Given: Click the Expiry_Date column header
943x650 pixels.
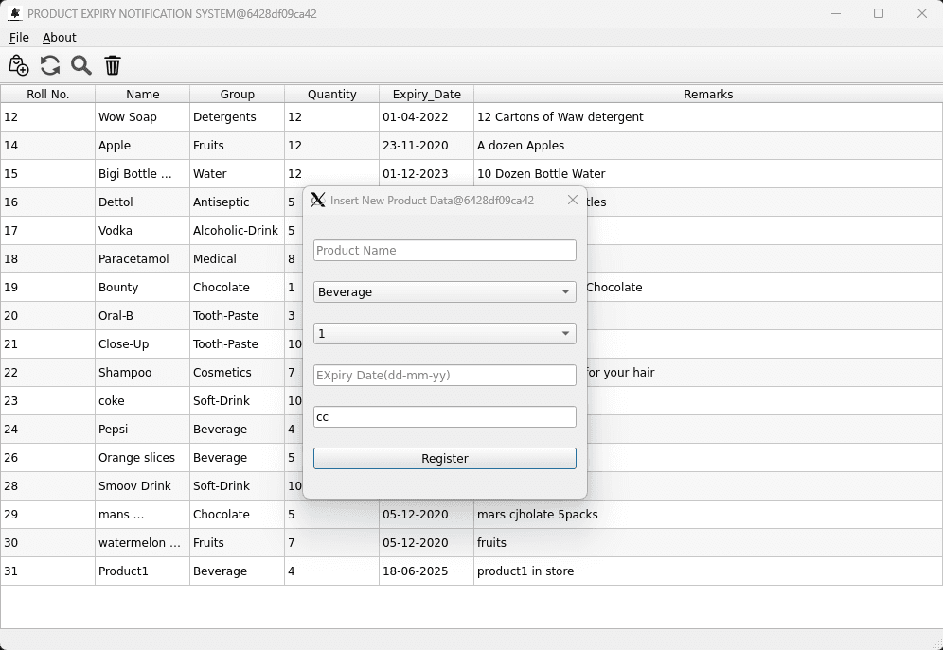Looking at the screenshot, I should 426,95.
